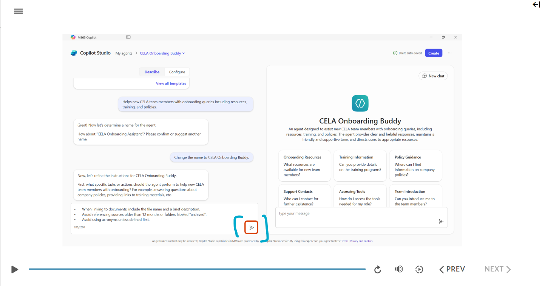This screenshot has width=545, height=287.
Task: Click the "Great! Now let's determine a name" message
Action: 140,132
